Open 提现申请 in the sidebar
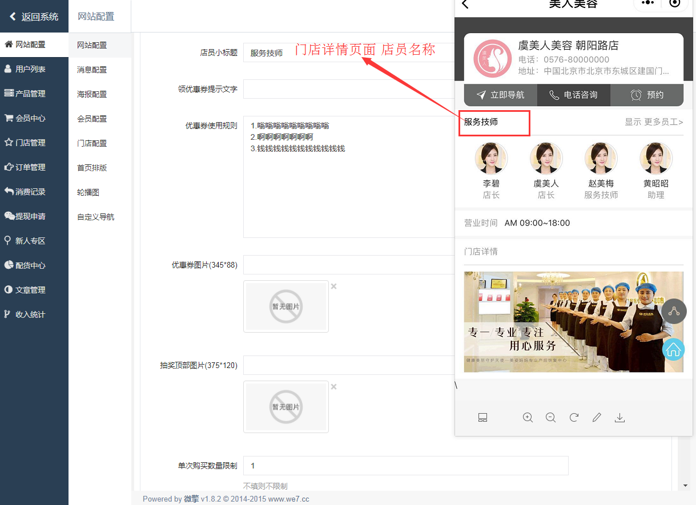The width and height of the screenshot is (696, 505). pos(34,216)
